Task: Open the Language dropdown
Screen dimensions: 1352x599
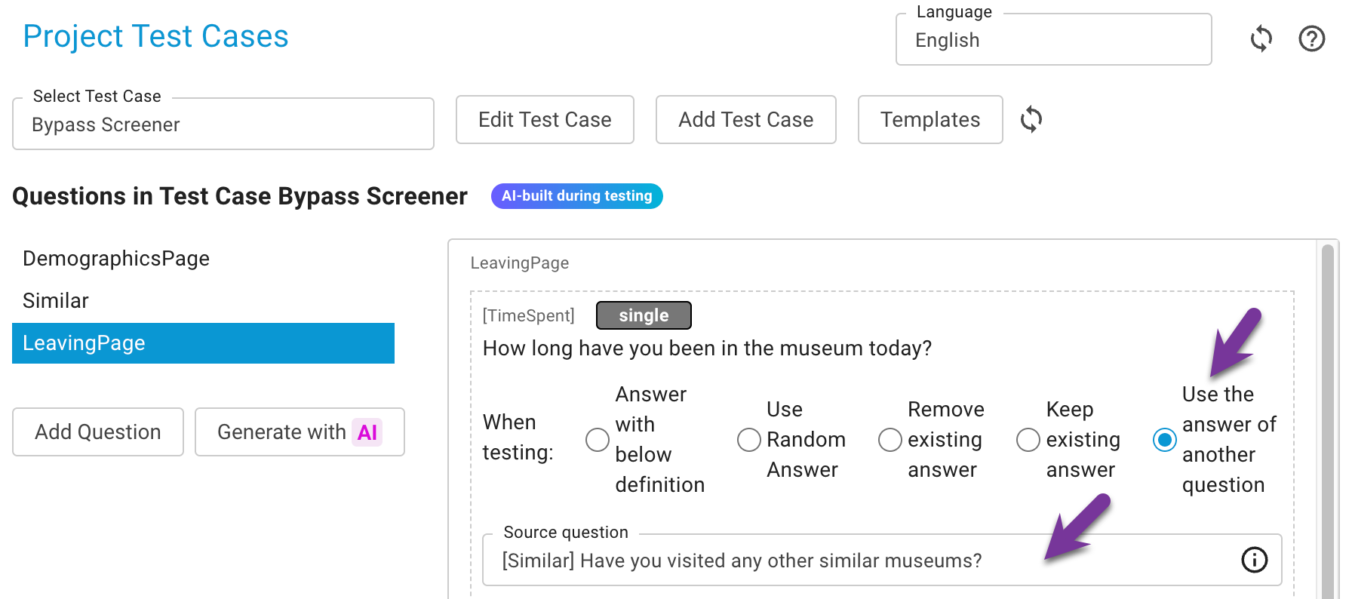Action: tap(1053, 40)
